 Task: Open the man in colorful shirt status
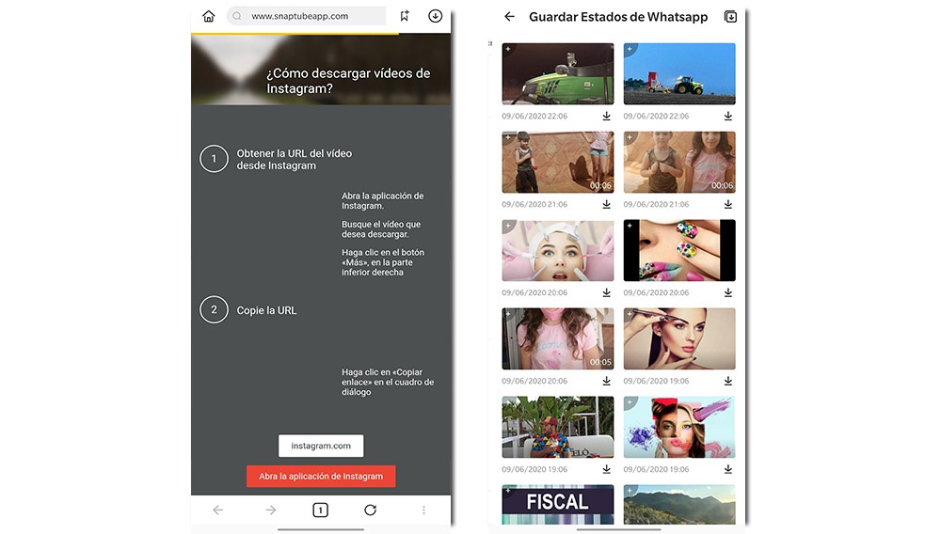pos(558,427)
